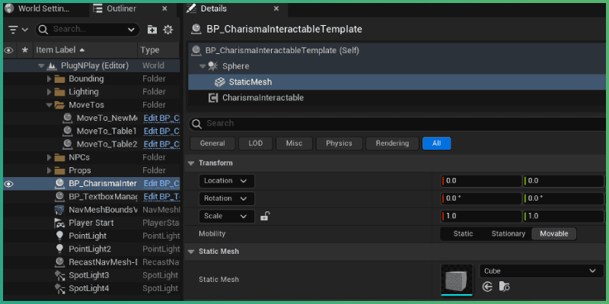
Task: Show only LOD properties filter
Action: [256, 144]
